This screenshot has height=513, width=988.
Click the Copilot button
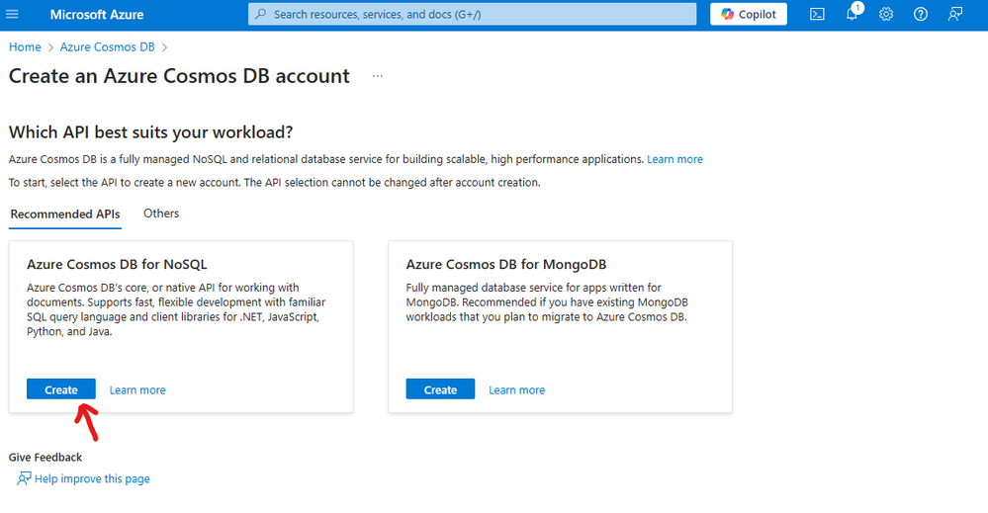[x=749, y=14]
